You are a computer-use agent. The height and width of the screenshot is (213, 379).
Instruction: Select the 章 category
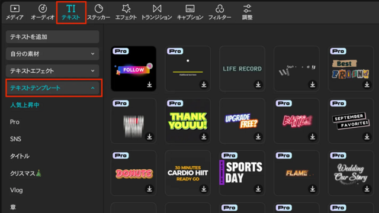pyautogui.click(x=13, y=207)
